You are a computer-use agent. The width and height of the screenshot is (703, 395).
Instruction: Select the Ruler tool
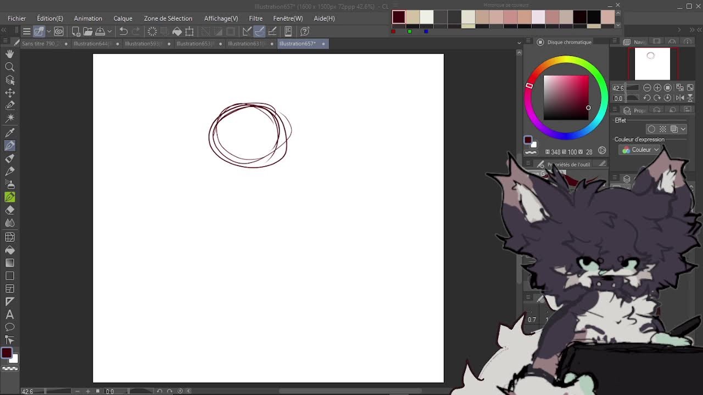click(10, 301)
